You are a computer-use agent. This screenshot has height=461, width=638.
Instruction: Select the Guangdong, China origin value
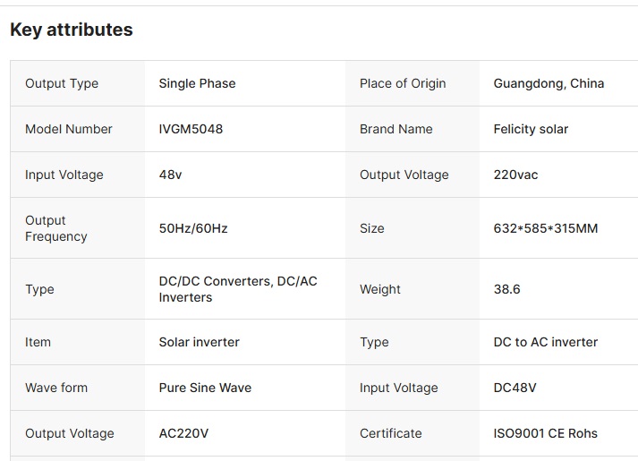tap(549, 83)
